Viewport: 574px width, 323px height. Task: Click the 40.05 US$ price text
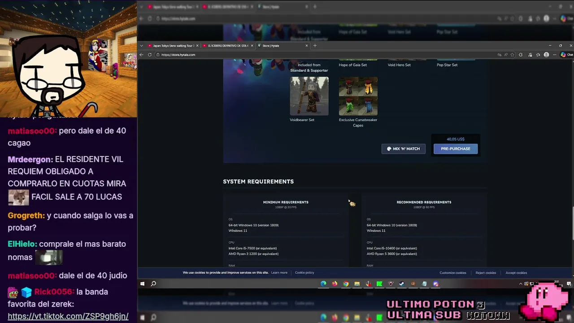456,139
